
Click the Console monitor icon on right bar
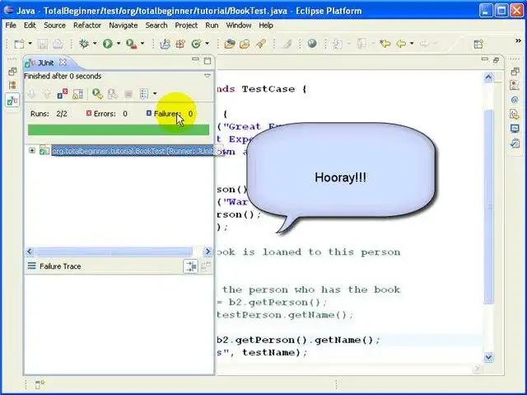514,129
